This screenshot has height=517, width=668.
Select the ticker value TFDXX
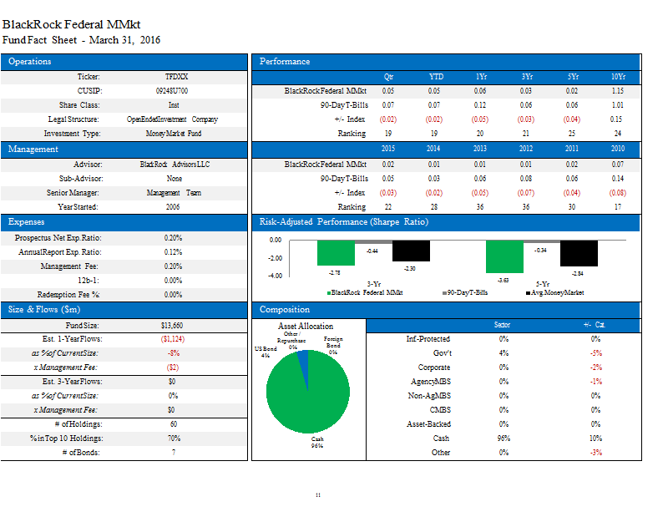coord(176,77)
